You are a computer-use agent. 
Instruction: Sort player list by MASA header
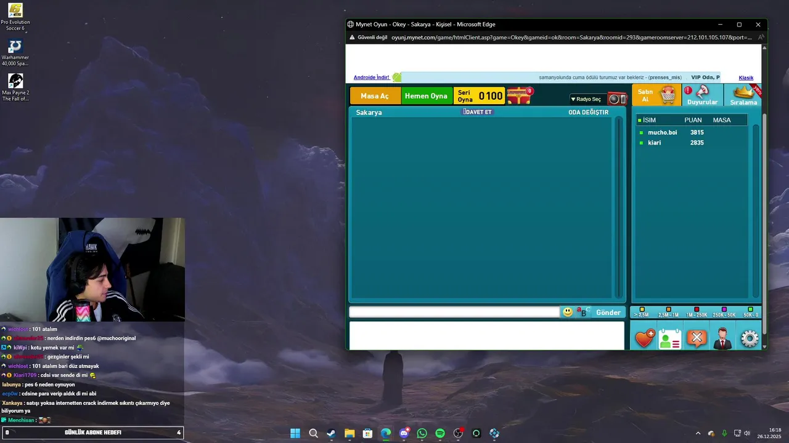coord(722,120)
